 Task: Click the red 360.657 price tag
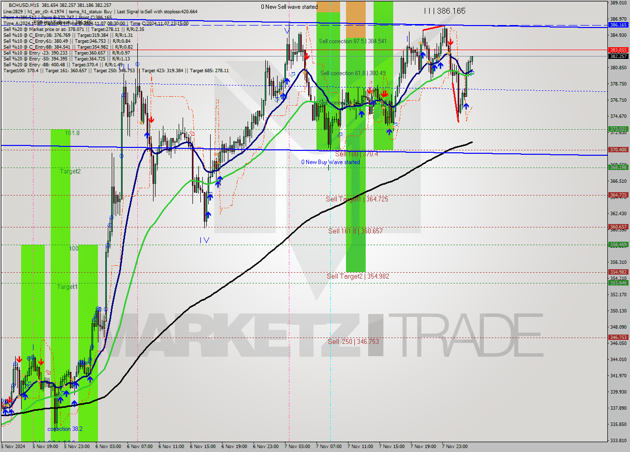[618, 227]
